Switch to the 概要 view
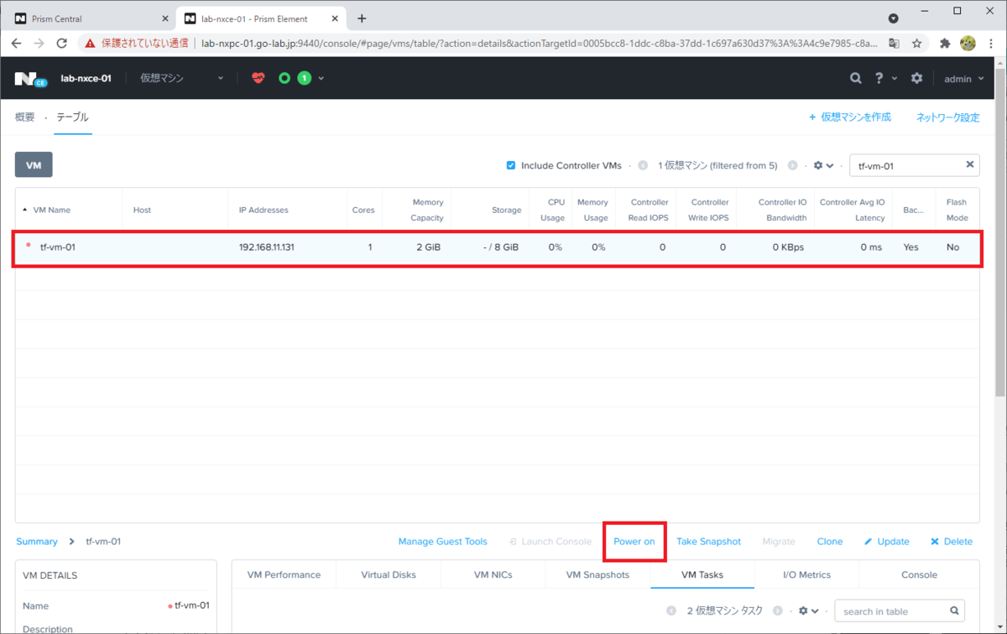 click(25, 117)
